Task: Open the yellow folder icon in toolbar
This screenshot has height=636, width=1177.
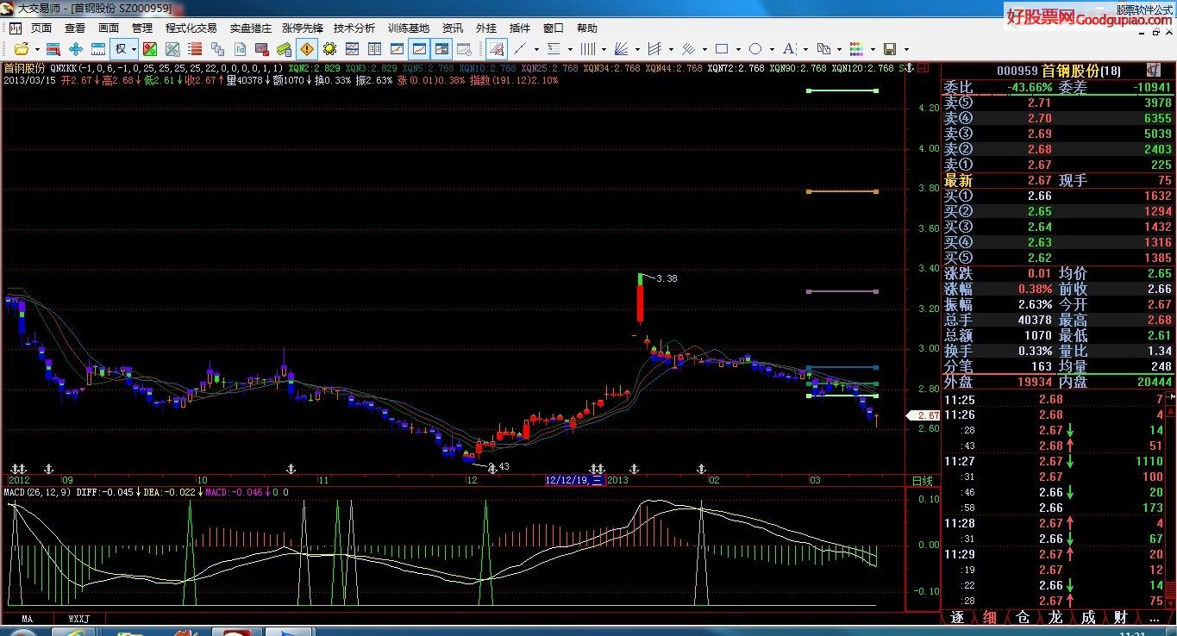Action: 22,49
